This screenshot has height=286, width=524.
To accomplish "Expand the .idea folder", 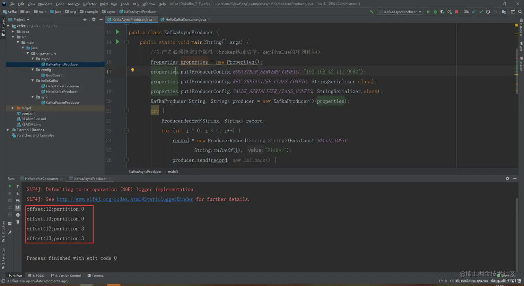I will coord(13,32).
